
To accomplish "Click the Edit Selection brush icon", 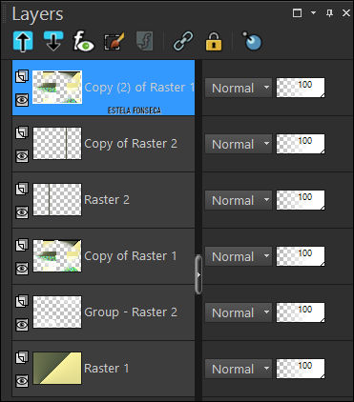I will pos(114,42).
